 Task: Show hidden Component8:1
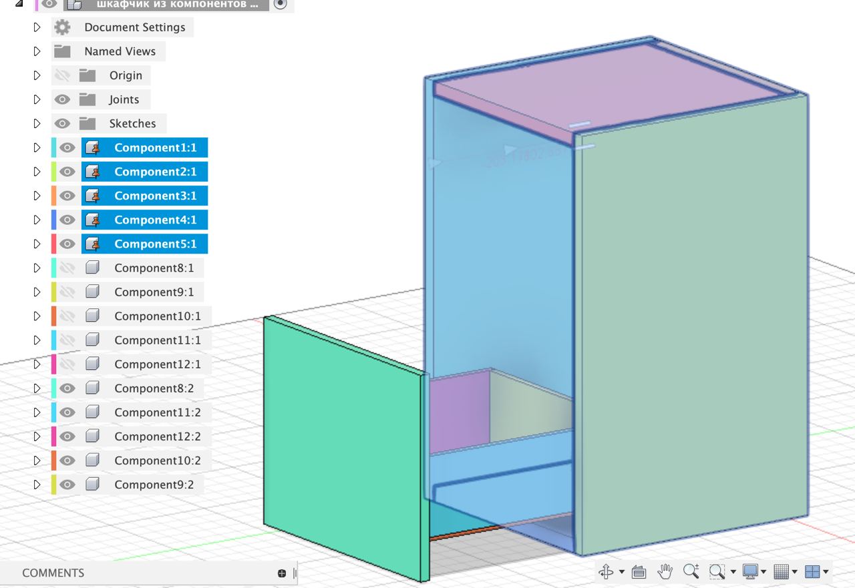(67, 268)
